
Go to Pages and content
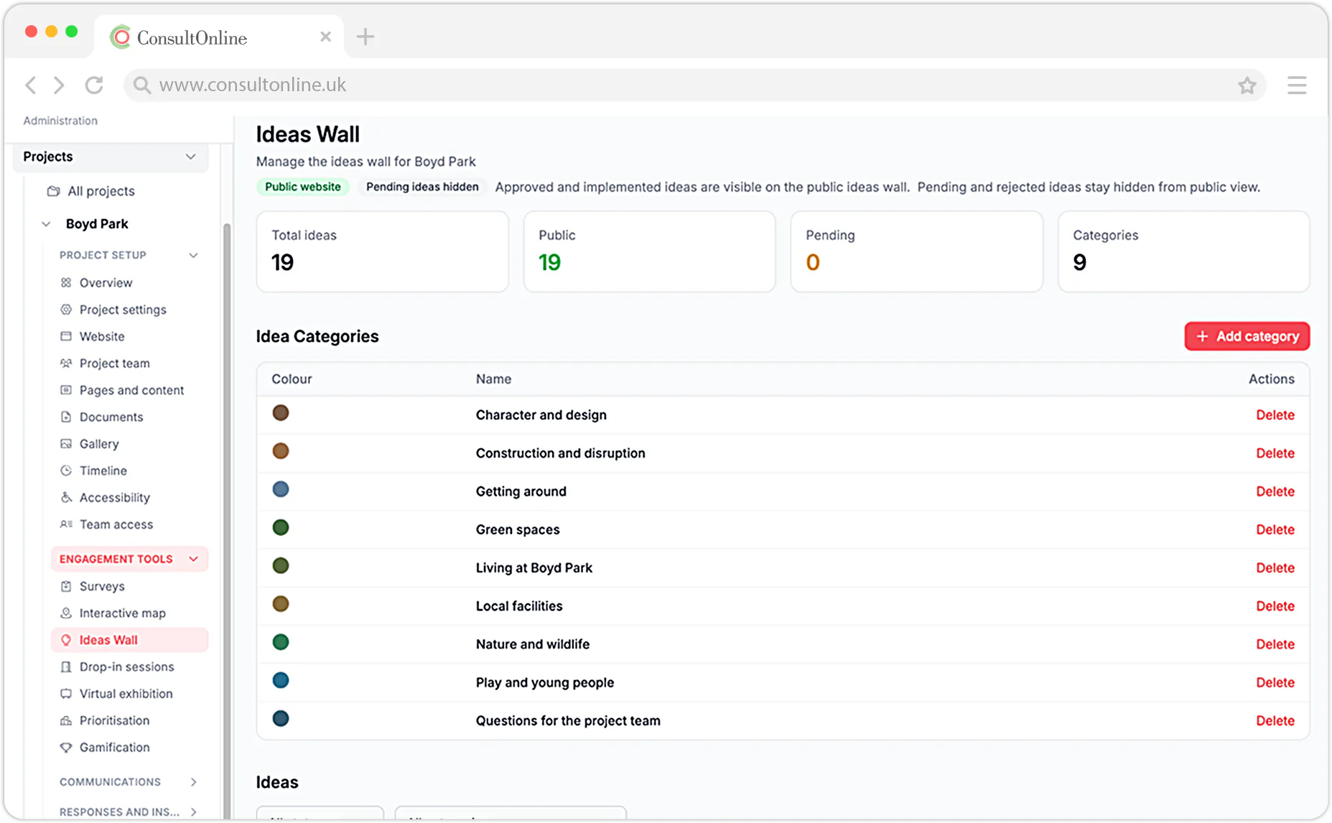tap(131, 390)
